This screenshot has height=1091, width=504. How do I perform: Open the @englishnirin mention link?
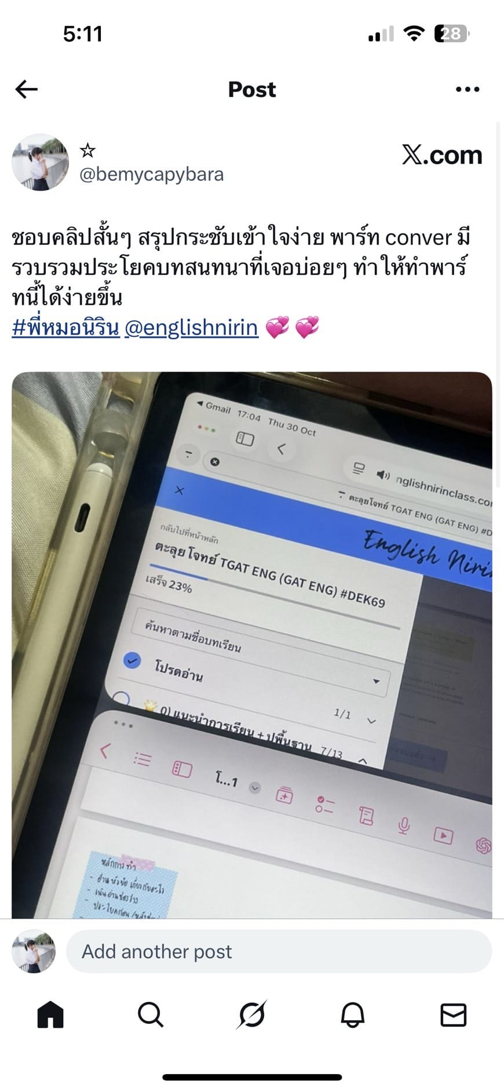[191, 328]
